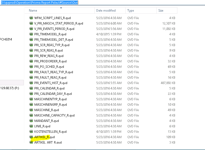Click the MASCHINE_CAPACITY_R.qvd file icon

point(31,115)
